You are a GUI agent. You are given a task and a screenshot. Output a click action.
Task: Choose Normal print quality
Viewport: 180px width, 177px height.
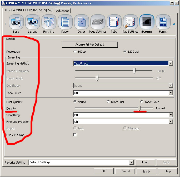point(75,102)
